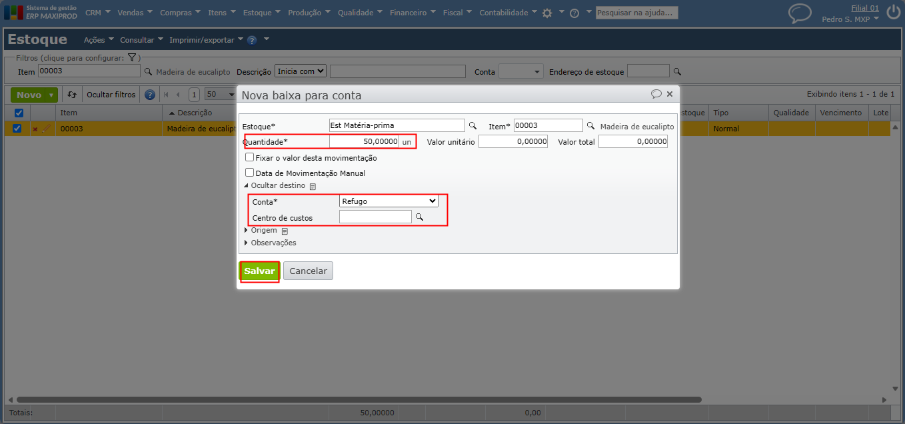
Task: Open the chat balloon icon in header
Action: pyautogui.click(x=800, y=13)
